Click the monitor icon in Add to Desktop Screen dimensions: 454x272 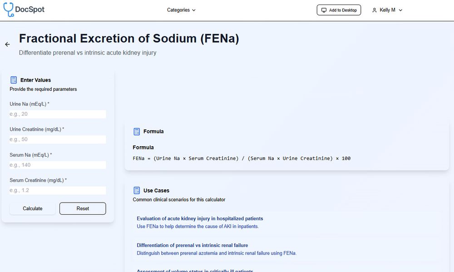(324, 10)
